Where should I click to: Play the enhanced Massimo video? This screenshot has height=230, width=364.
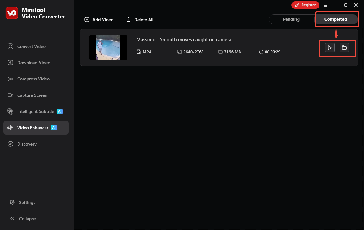click(330, 48)
